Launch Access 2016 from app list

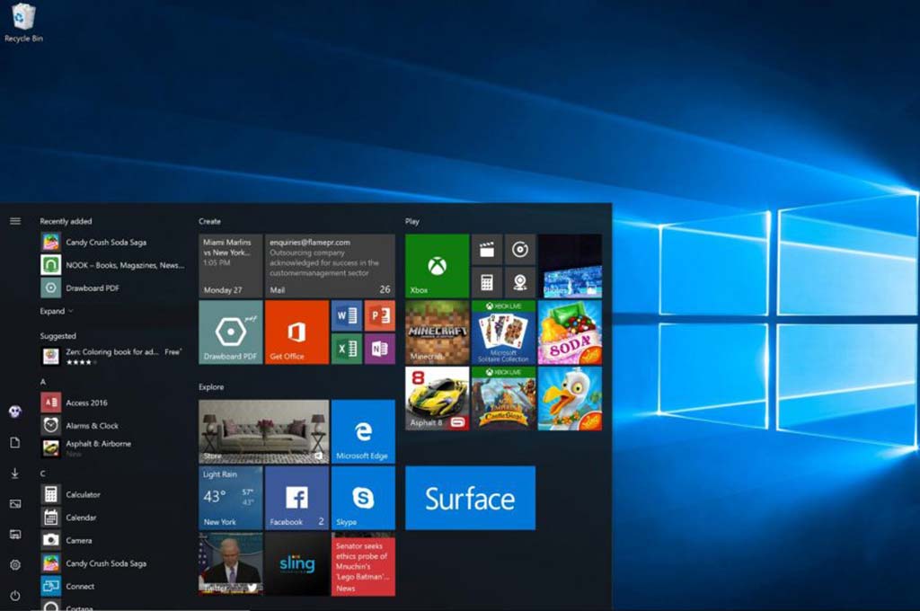click(112, 403)
